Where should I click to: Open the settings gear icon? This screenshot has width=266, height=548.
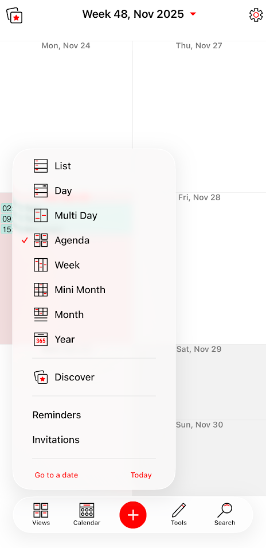coord(256,15)
